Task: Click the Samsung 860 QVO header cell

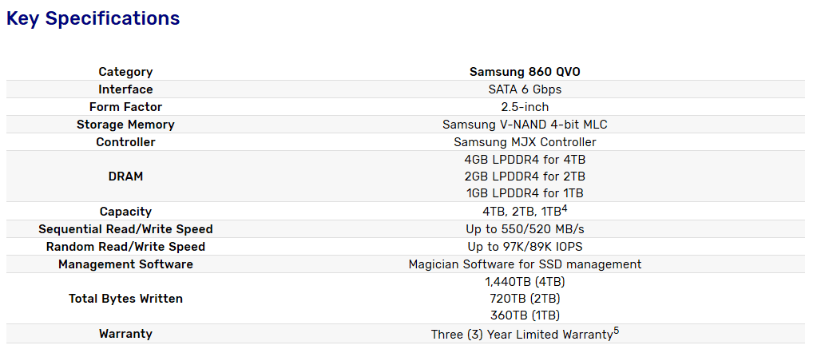Action: [525, 72]
